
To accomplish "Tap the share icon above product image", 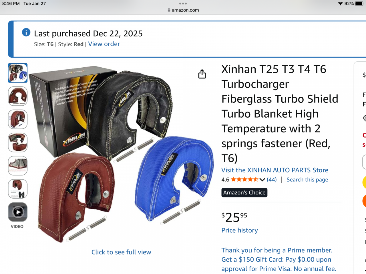I will coord(202,74).
